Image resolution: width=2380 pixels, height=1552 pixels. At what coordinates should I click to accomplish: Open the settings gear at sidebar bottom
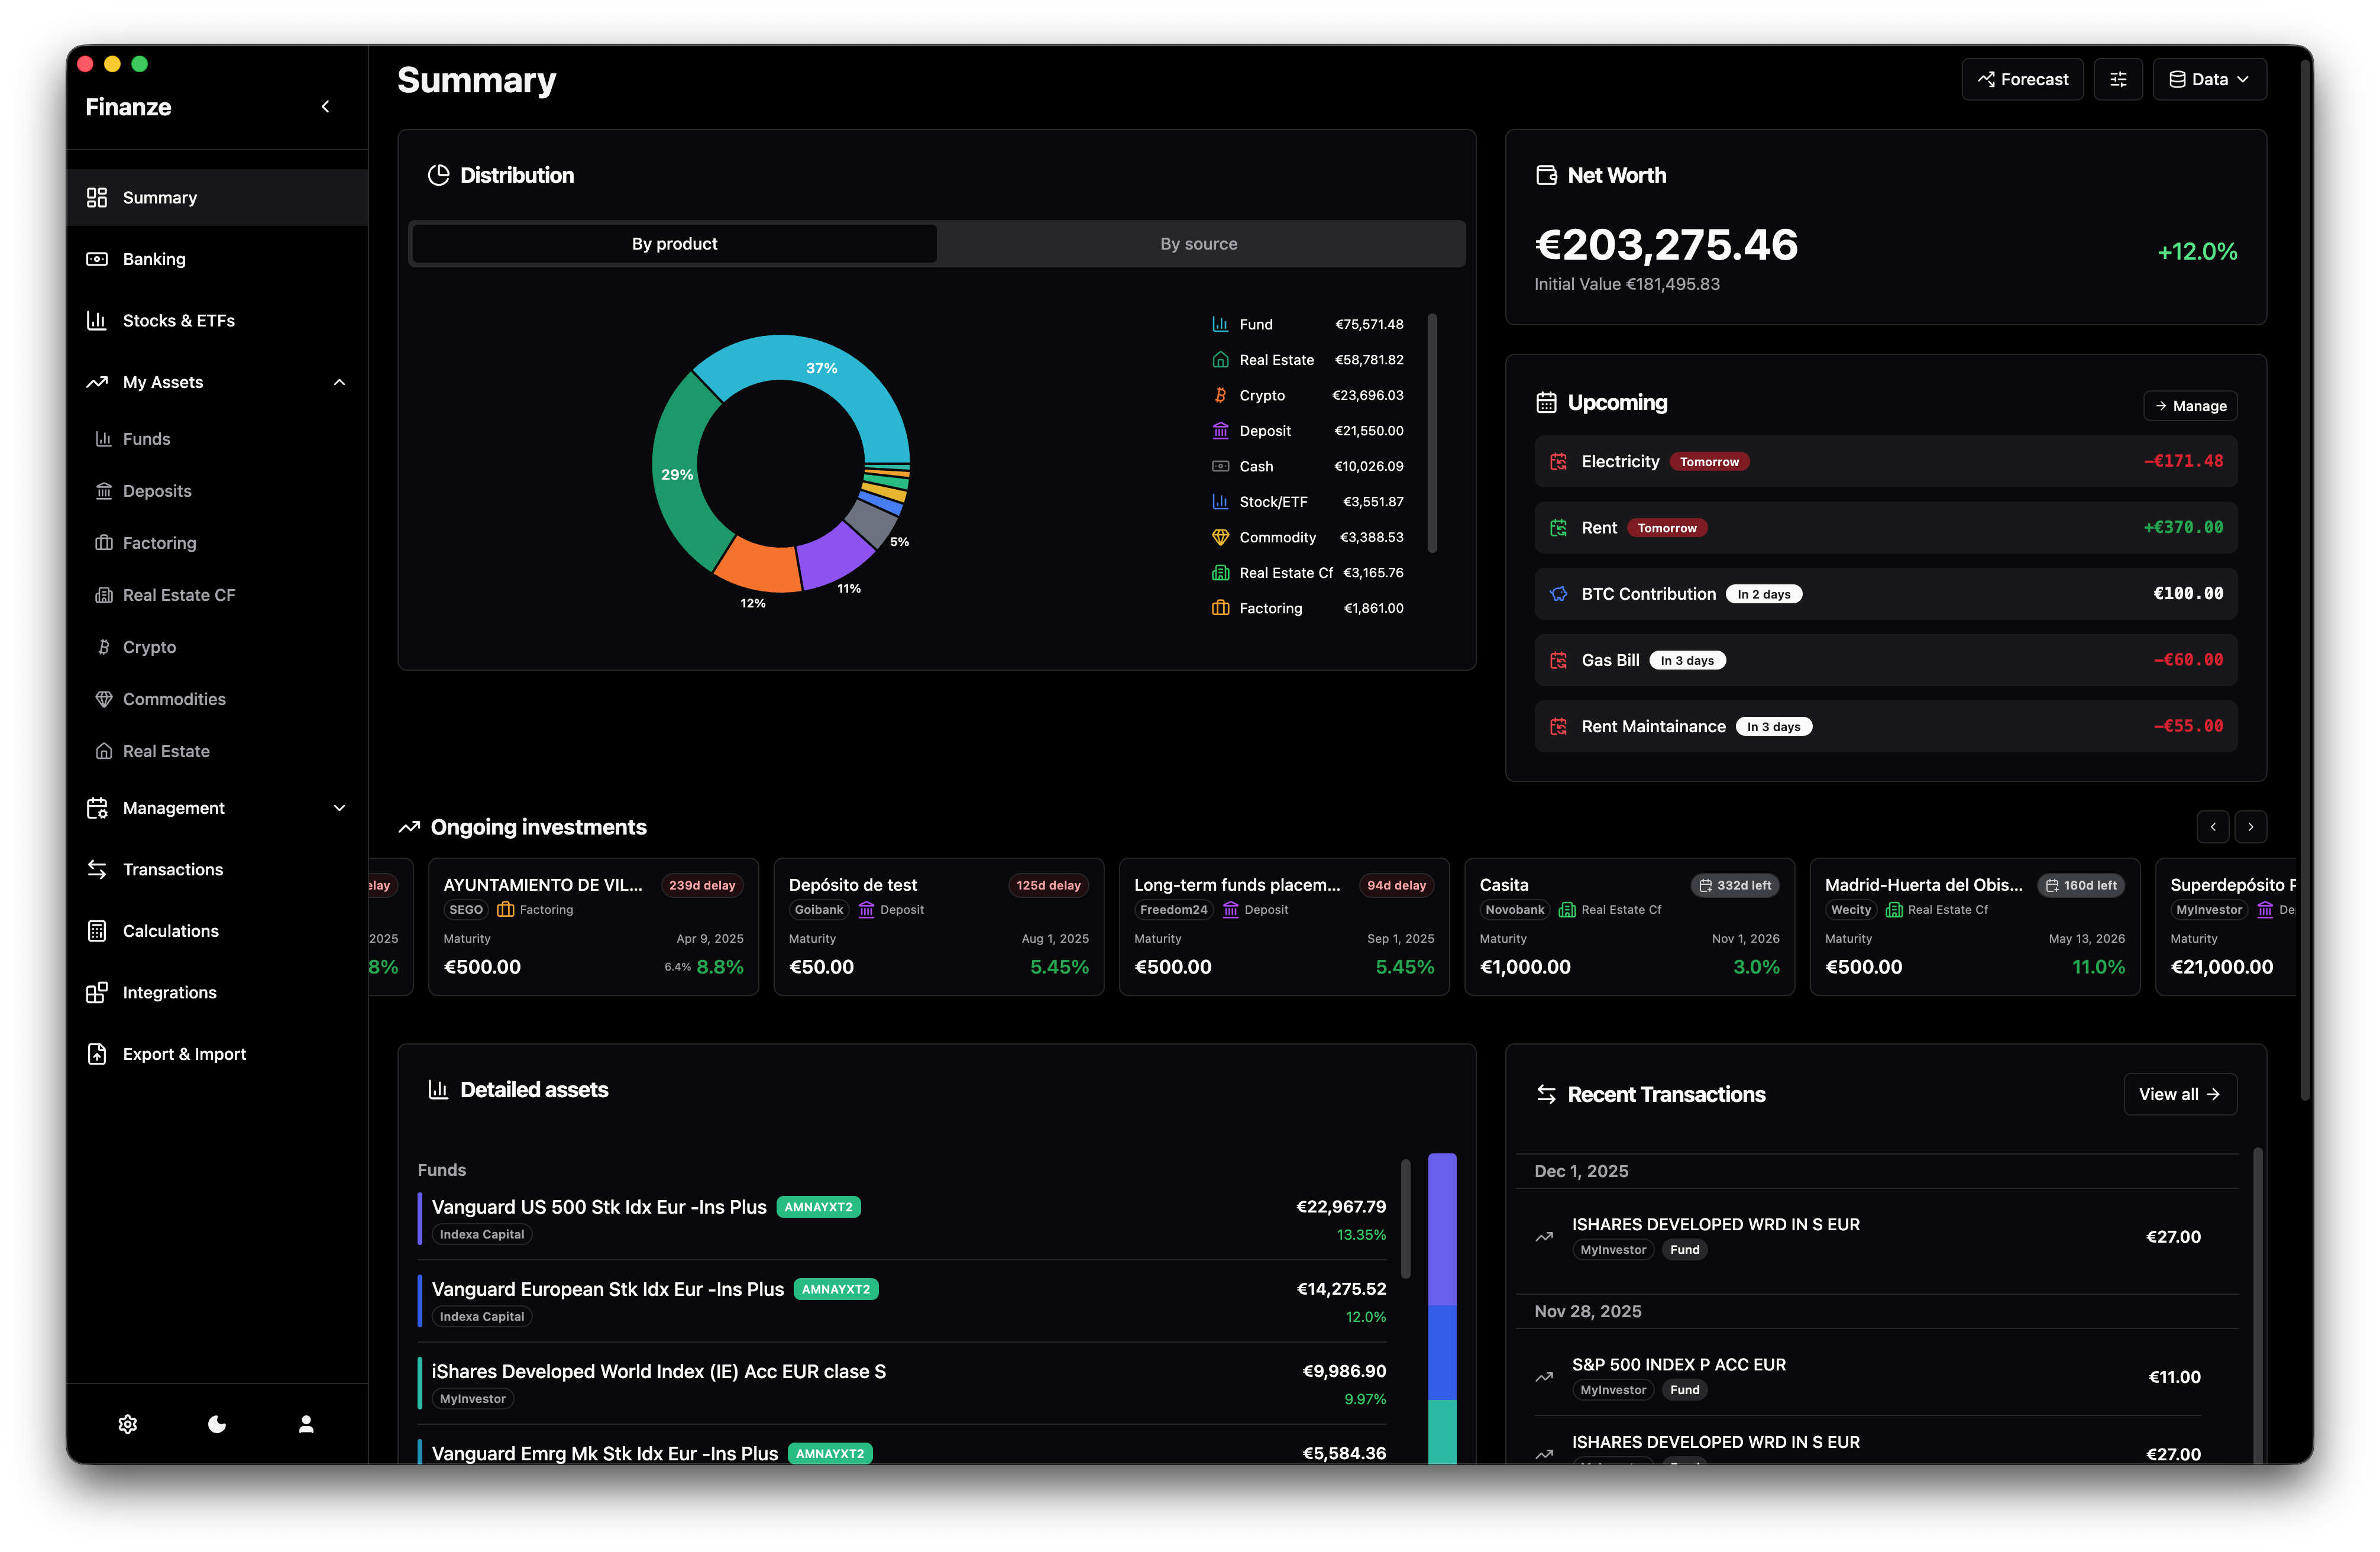[128, 1424]
